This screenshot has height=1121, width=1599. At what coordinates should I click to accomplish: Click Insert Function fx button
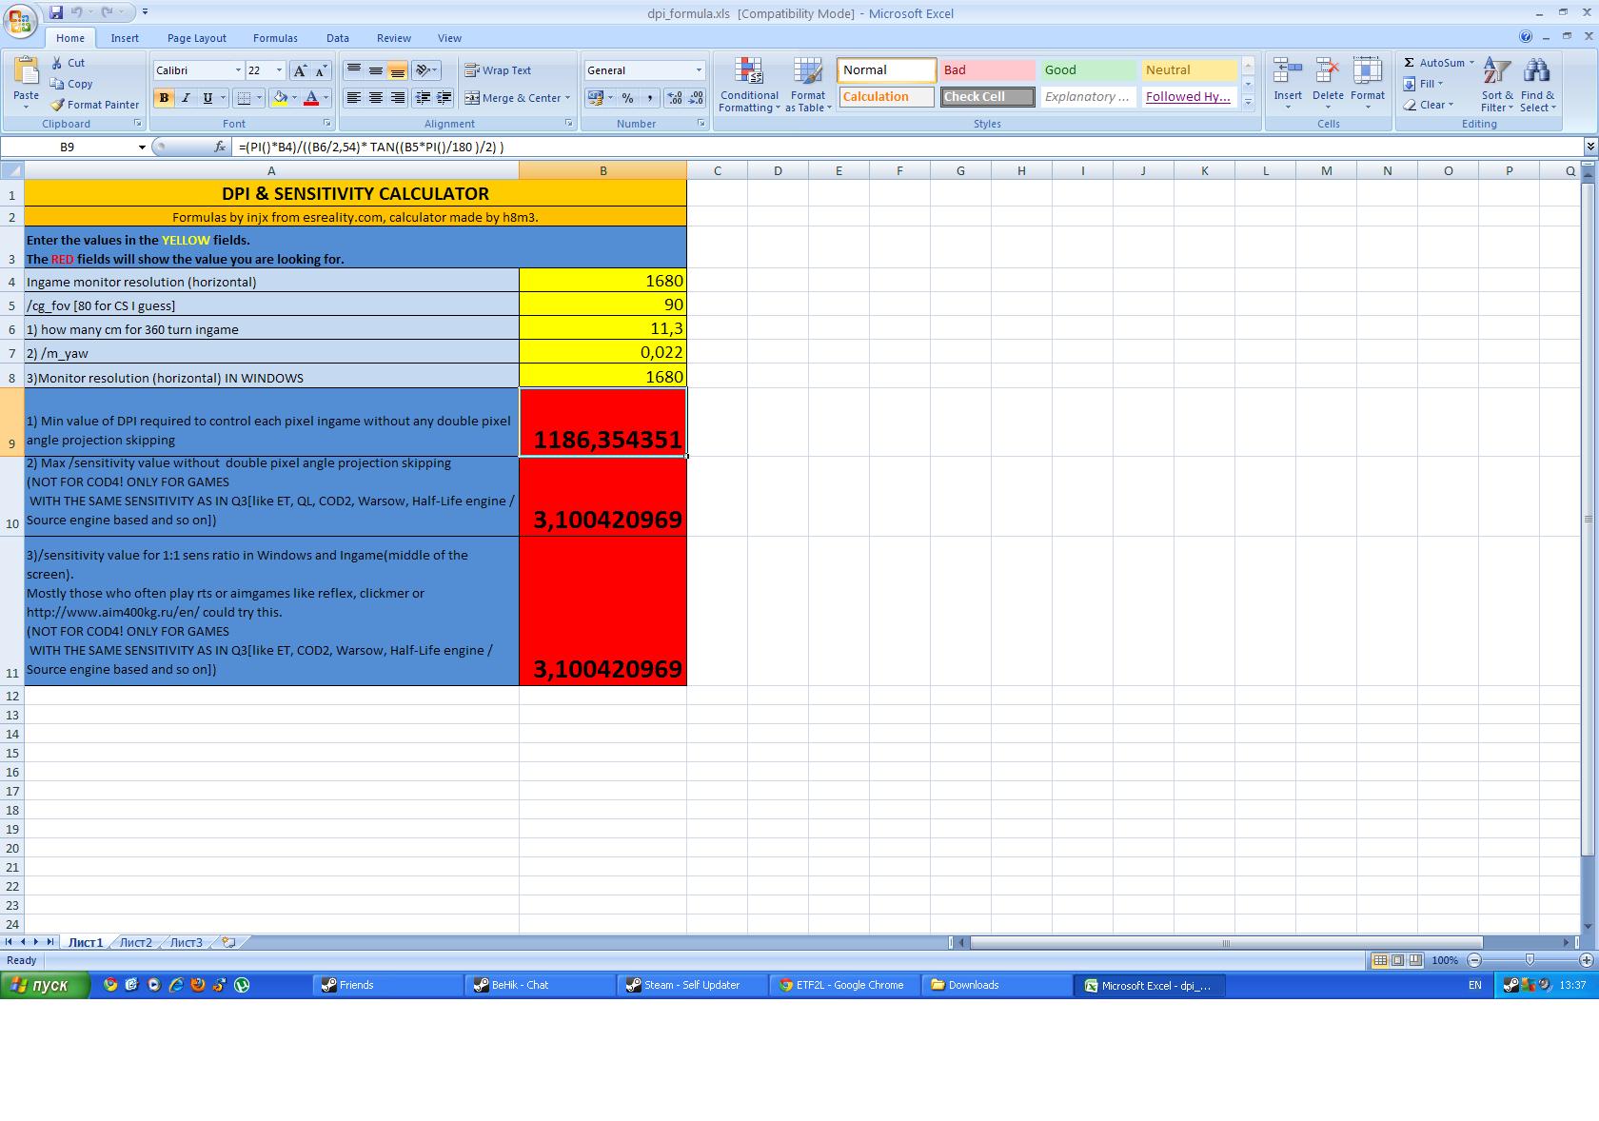(x=220, y=147)
